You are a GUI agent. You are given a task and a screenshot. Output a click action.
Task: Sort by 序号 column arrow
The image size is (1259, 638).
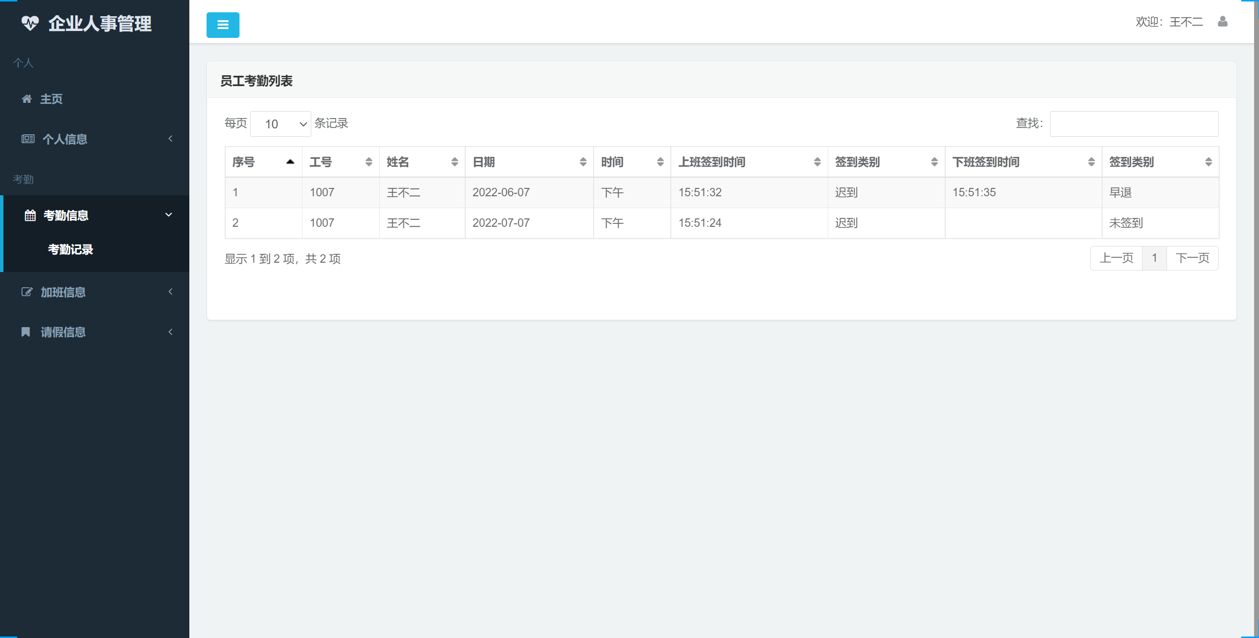click(x=290, y=162)
